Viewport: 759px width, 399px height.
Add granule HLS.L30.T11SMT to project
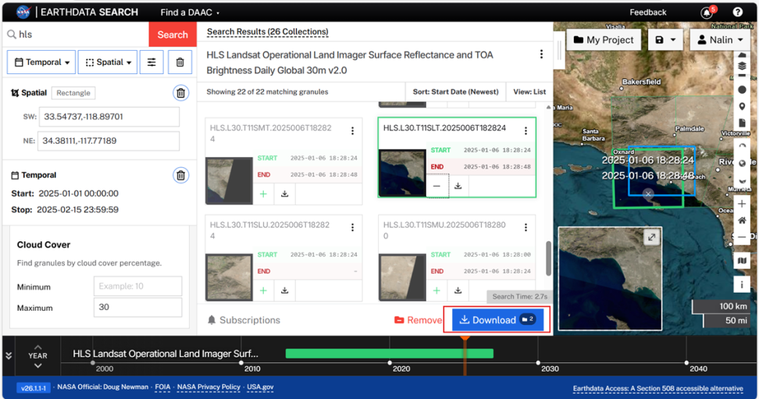pos(263,194)
